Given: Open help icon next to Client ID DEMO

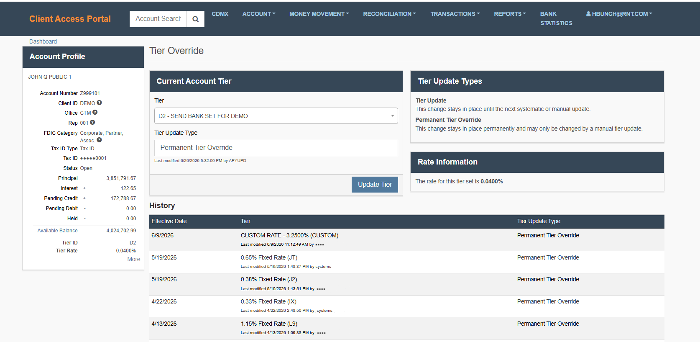Looking at the screenshot, I should [99, 103].
